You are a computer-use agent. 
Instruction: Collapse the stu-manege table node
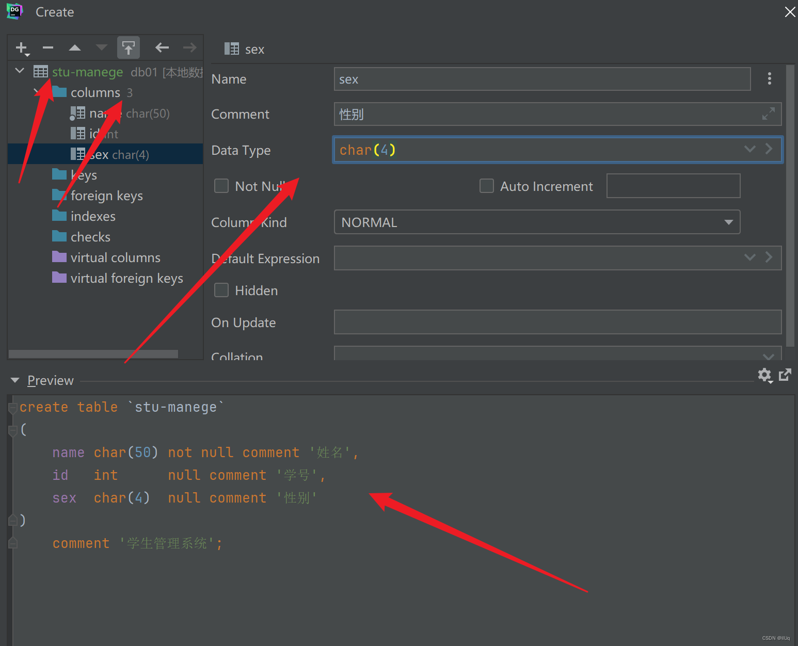20,71
